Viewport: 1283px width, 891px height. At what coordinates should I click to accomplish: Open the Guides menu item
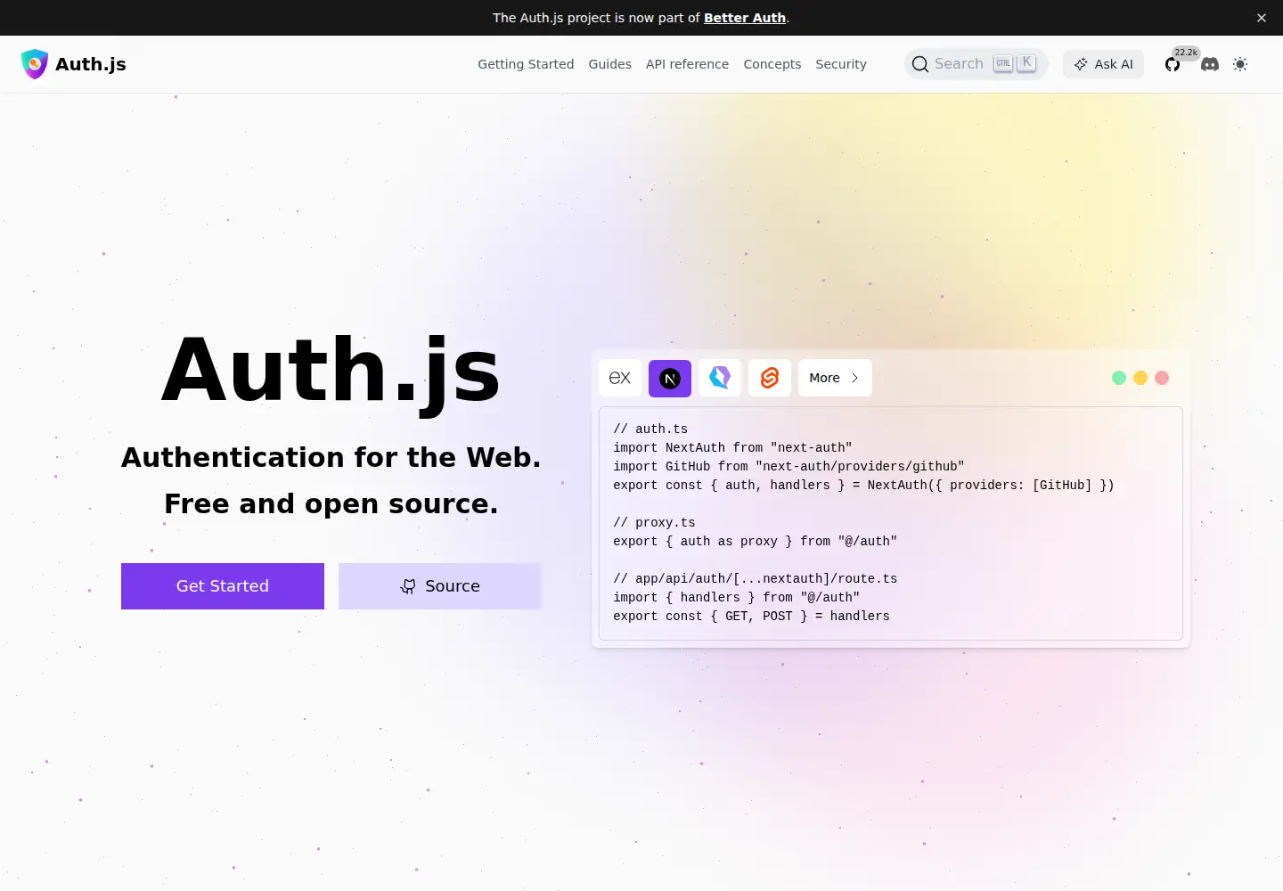coord(610,64)
